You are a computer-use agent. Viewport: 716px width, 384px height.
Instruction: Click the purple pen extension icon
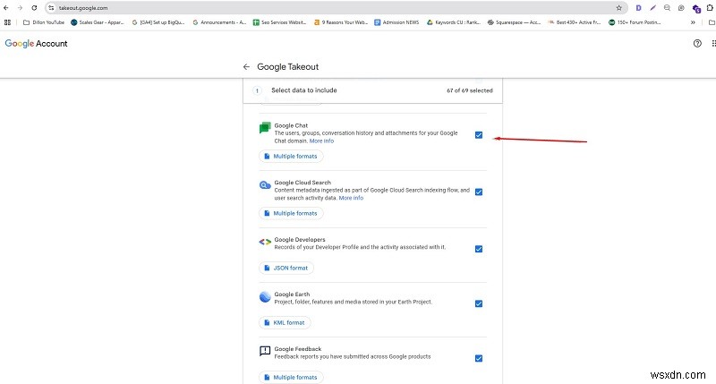(653, 8)
